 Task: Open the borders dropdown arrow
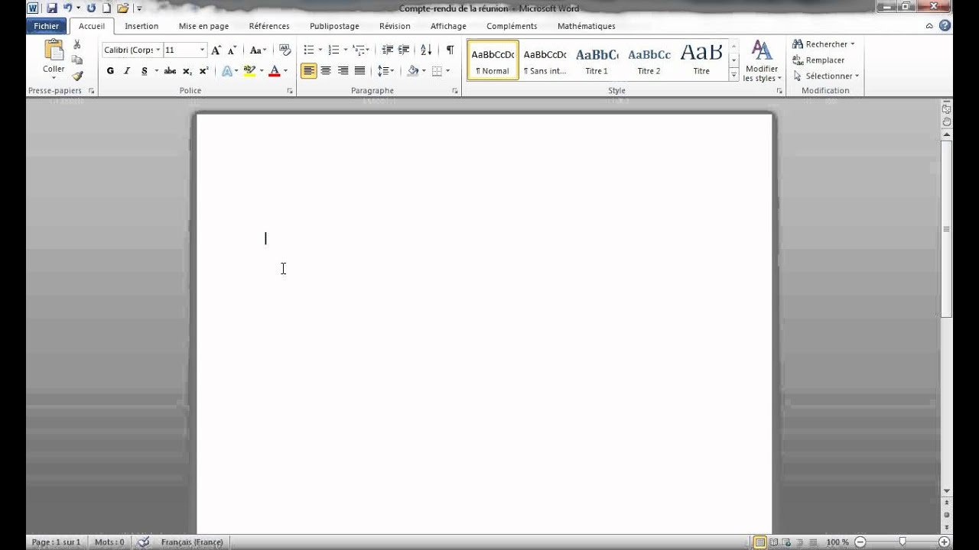click(447, 70)
